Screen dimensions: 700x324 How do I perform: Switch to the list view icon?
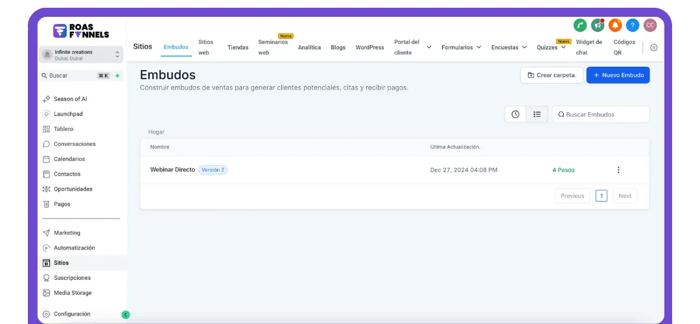click(x=537, y=114)
